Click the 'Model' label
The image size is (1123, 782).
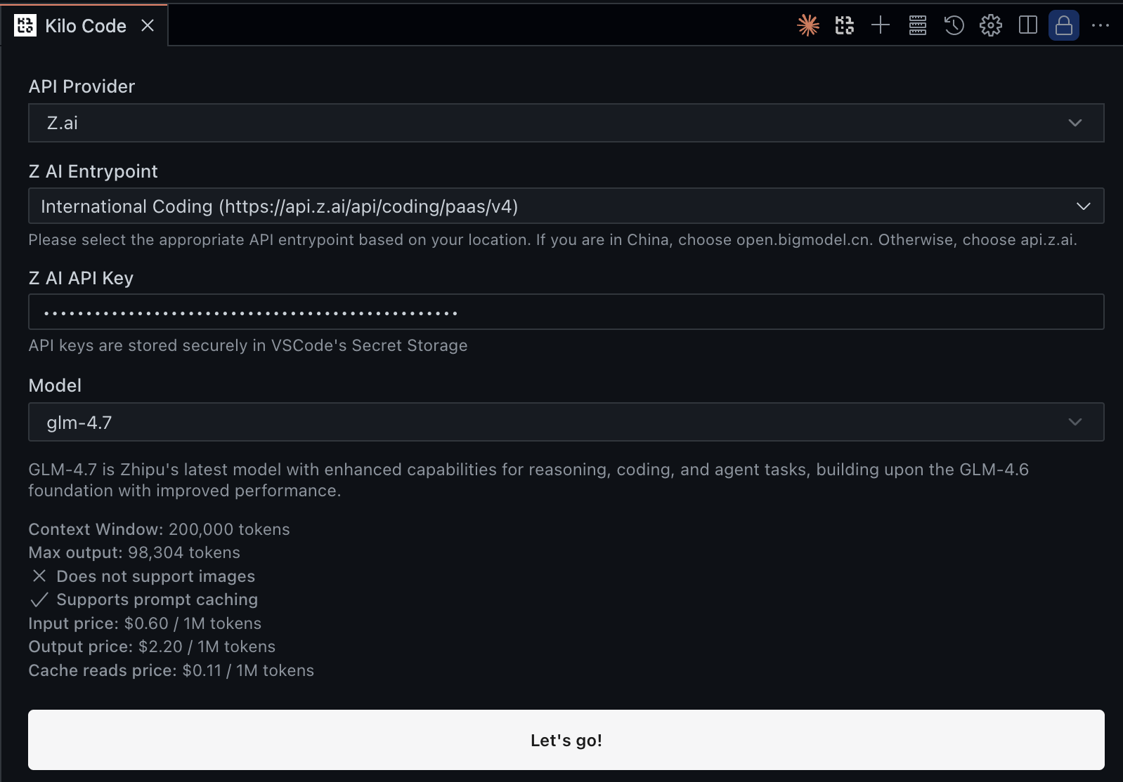pyautogui.click(x=55, y=385)
